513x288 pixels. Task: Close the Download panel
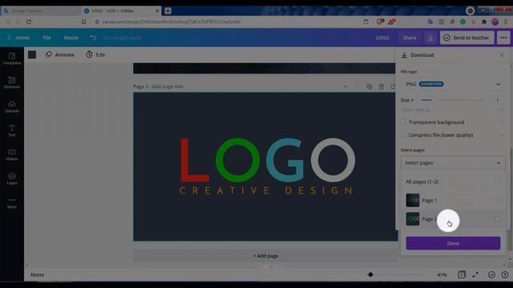(502, 55)
